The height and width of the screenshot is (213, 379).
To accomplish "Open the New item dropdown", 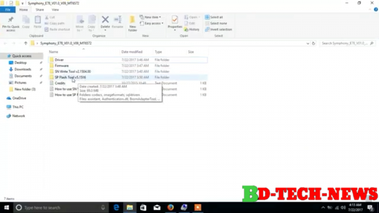I will tap(150, 17).
